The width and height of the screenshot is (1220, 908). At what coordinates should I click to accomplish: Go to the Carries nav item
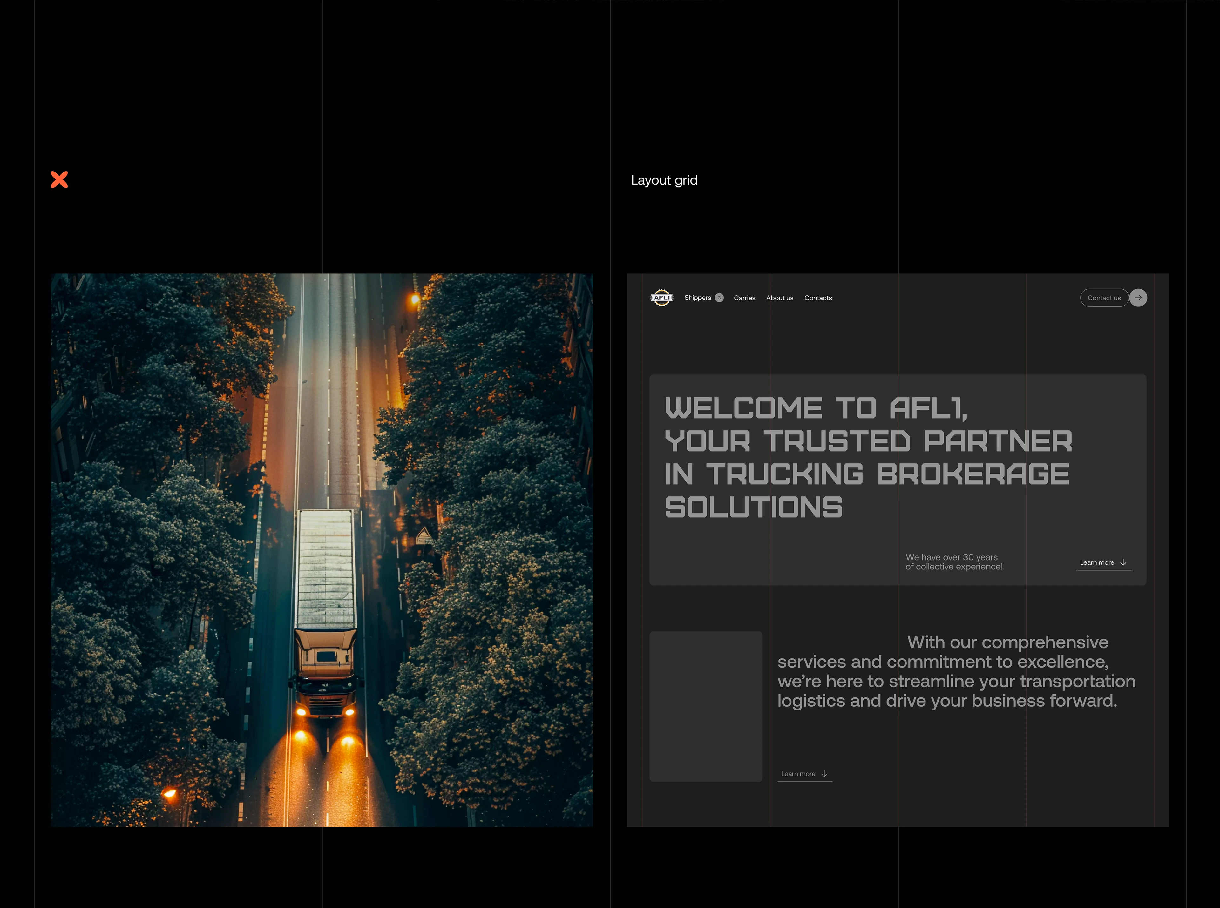tap(744, 298)
